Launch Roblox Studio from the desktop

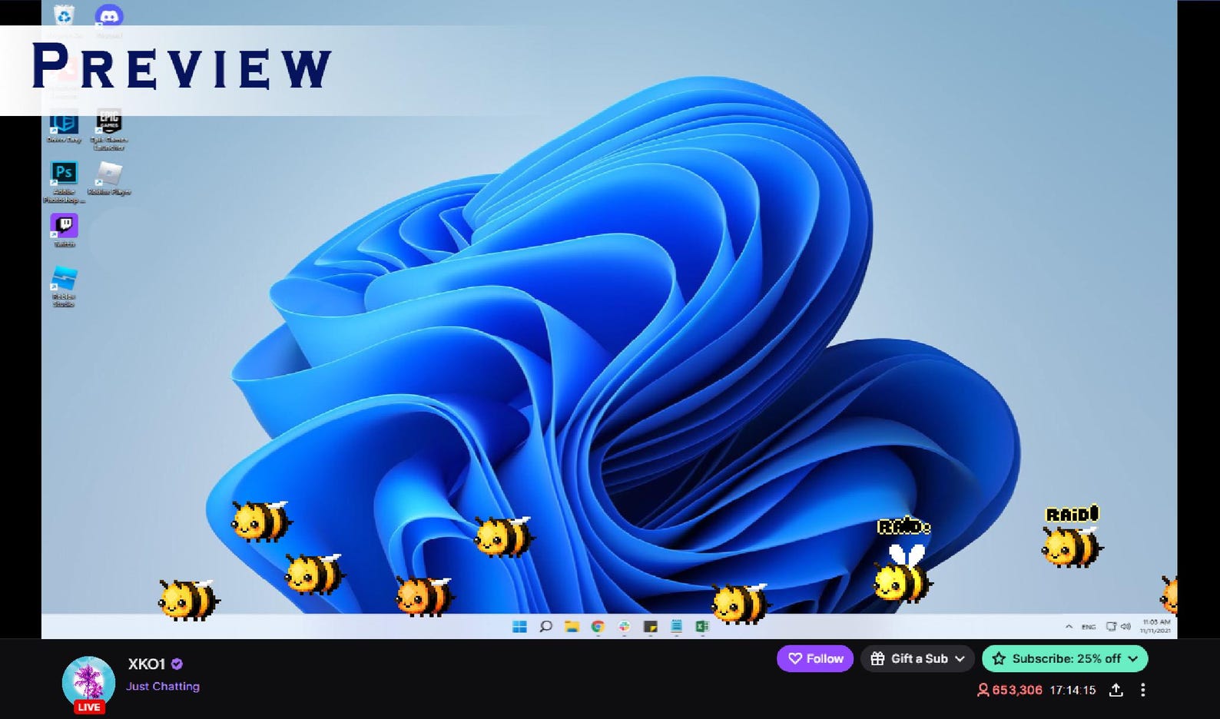(x=64, y=286)
